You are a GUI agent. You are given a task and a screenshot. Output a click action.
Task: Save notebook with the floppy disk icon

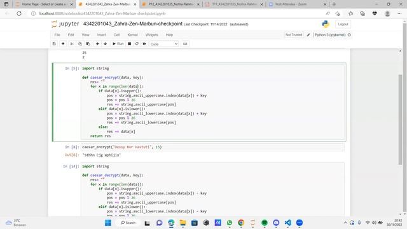pos(54,44)
